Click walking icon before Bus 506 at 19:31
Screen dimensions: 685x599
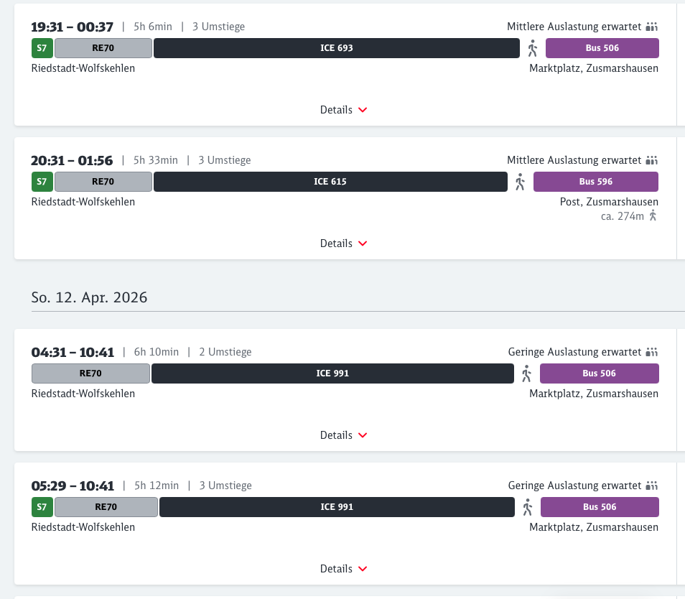[532, 48]
